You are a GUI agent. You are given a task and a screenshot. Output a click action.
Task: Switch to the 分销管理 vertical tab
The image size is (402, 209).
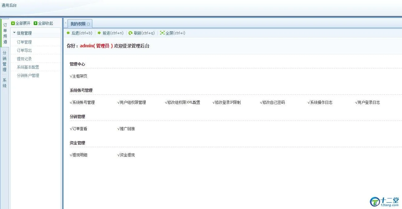coord(5,61)
